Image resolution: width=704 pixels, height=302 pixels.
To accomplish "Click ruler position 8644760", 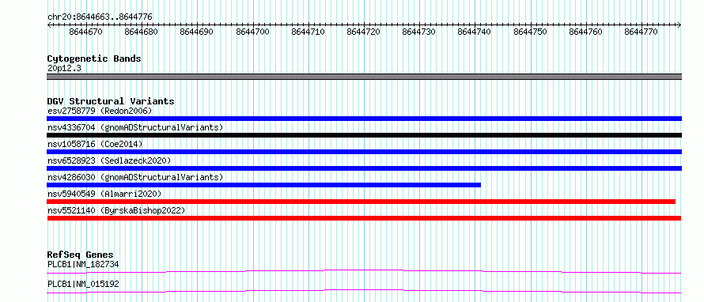I will tap(586, 32).
